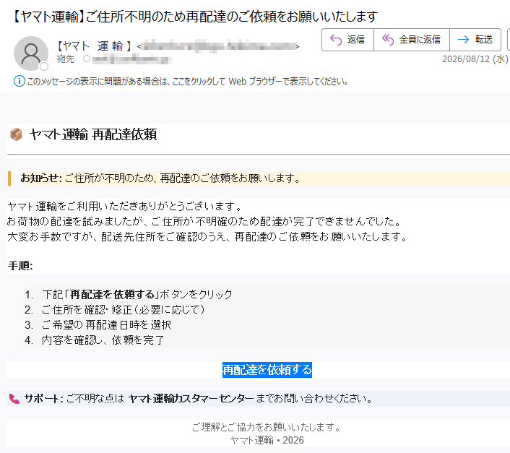Click the お知らせ notice banner text

pyautogui.click(x=160, y=178)
